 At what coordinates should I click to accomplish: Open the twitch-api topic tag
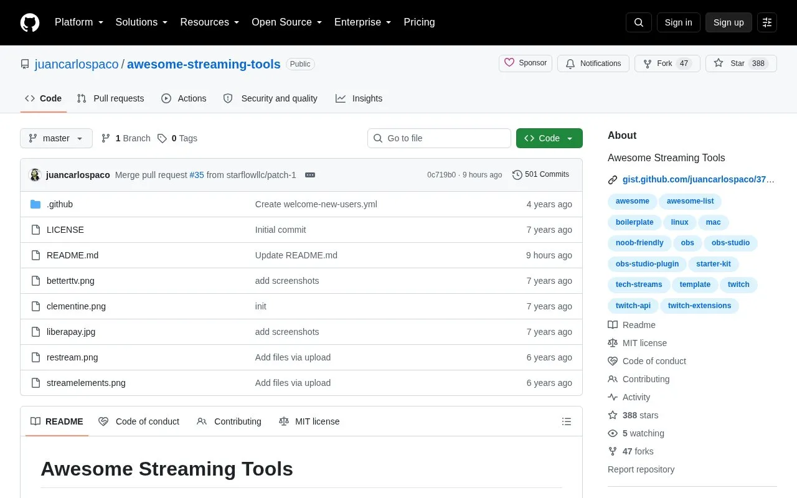point(633,306)
